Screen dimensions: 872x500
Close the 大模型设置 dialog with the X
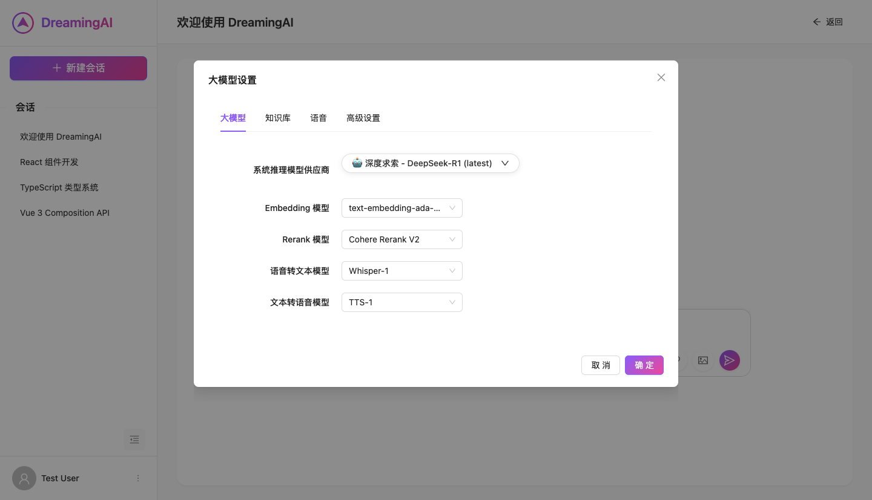[661, 77]
